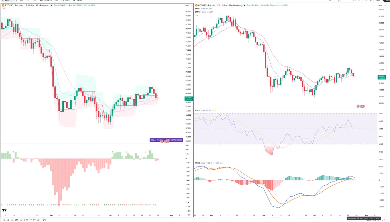The image size is (390, 222).
Task: Click the green market status dot in left chart
Action: (x=51, y=6)
